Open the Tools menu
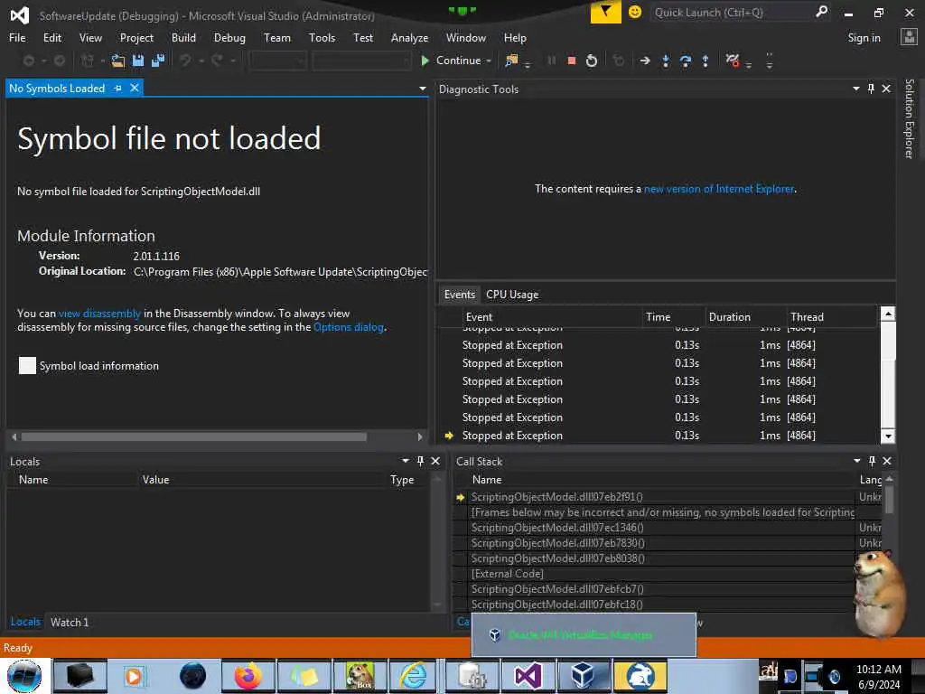This screenshot has height=694, width=925. pyautogui.click(x=322, y=38)
